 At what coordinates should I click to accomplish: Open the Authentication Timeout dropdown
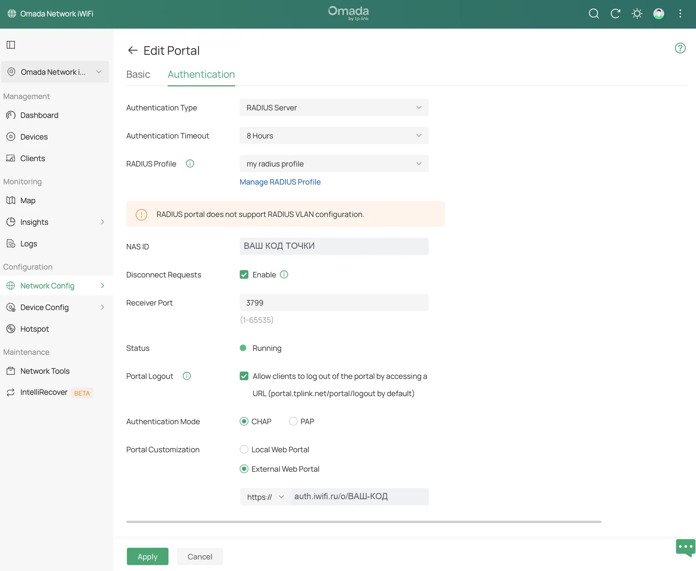334,136
